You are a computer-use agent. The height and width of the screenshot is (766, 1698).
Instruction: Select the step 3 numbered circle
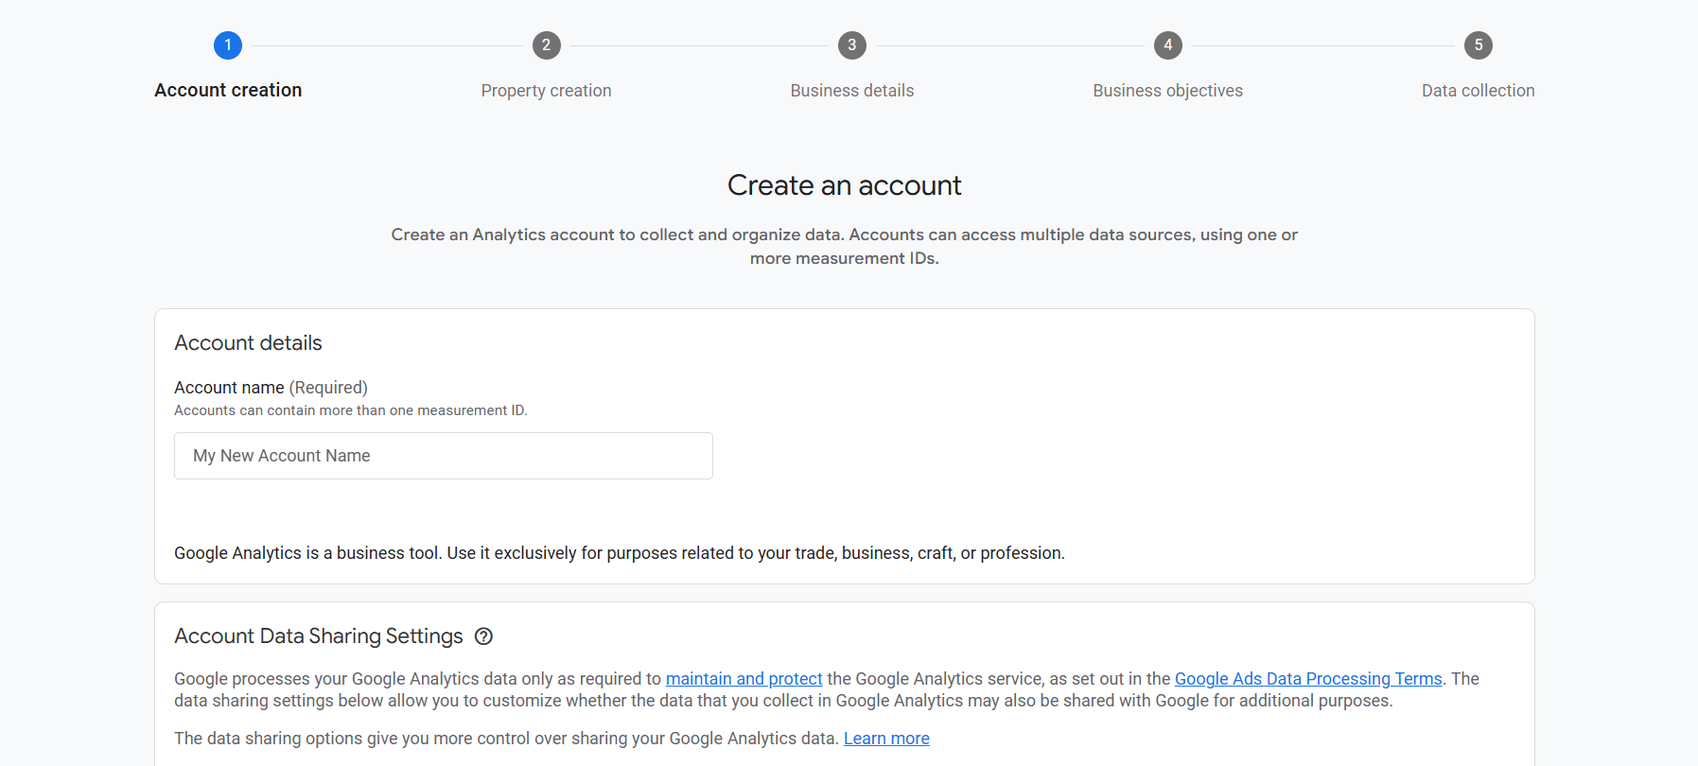[851, 45]
